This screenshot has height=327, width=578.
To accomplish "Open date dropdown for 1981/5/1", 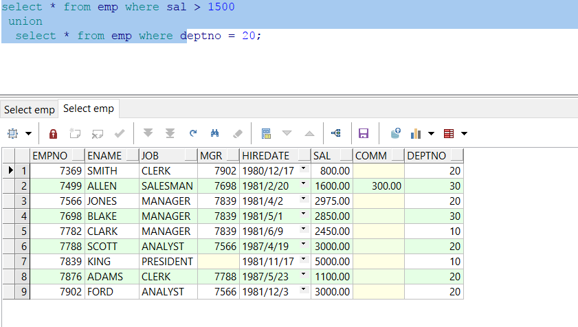I will point(303,214).
